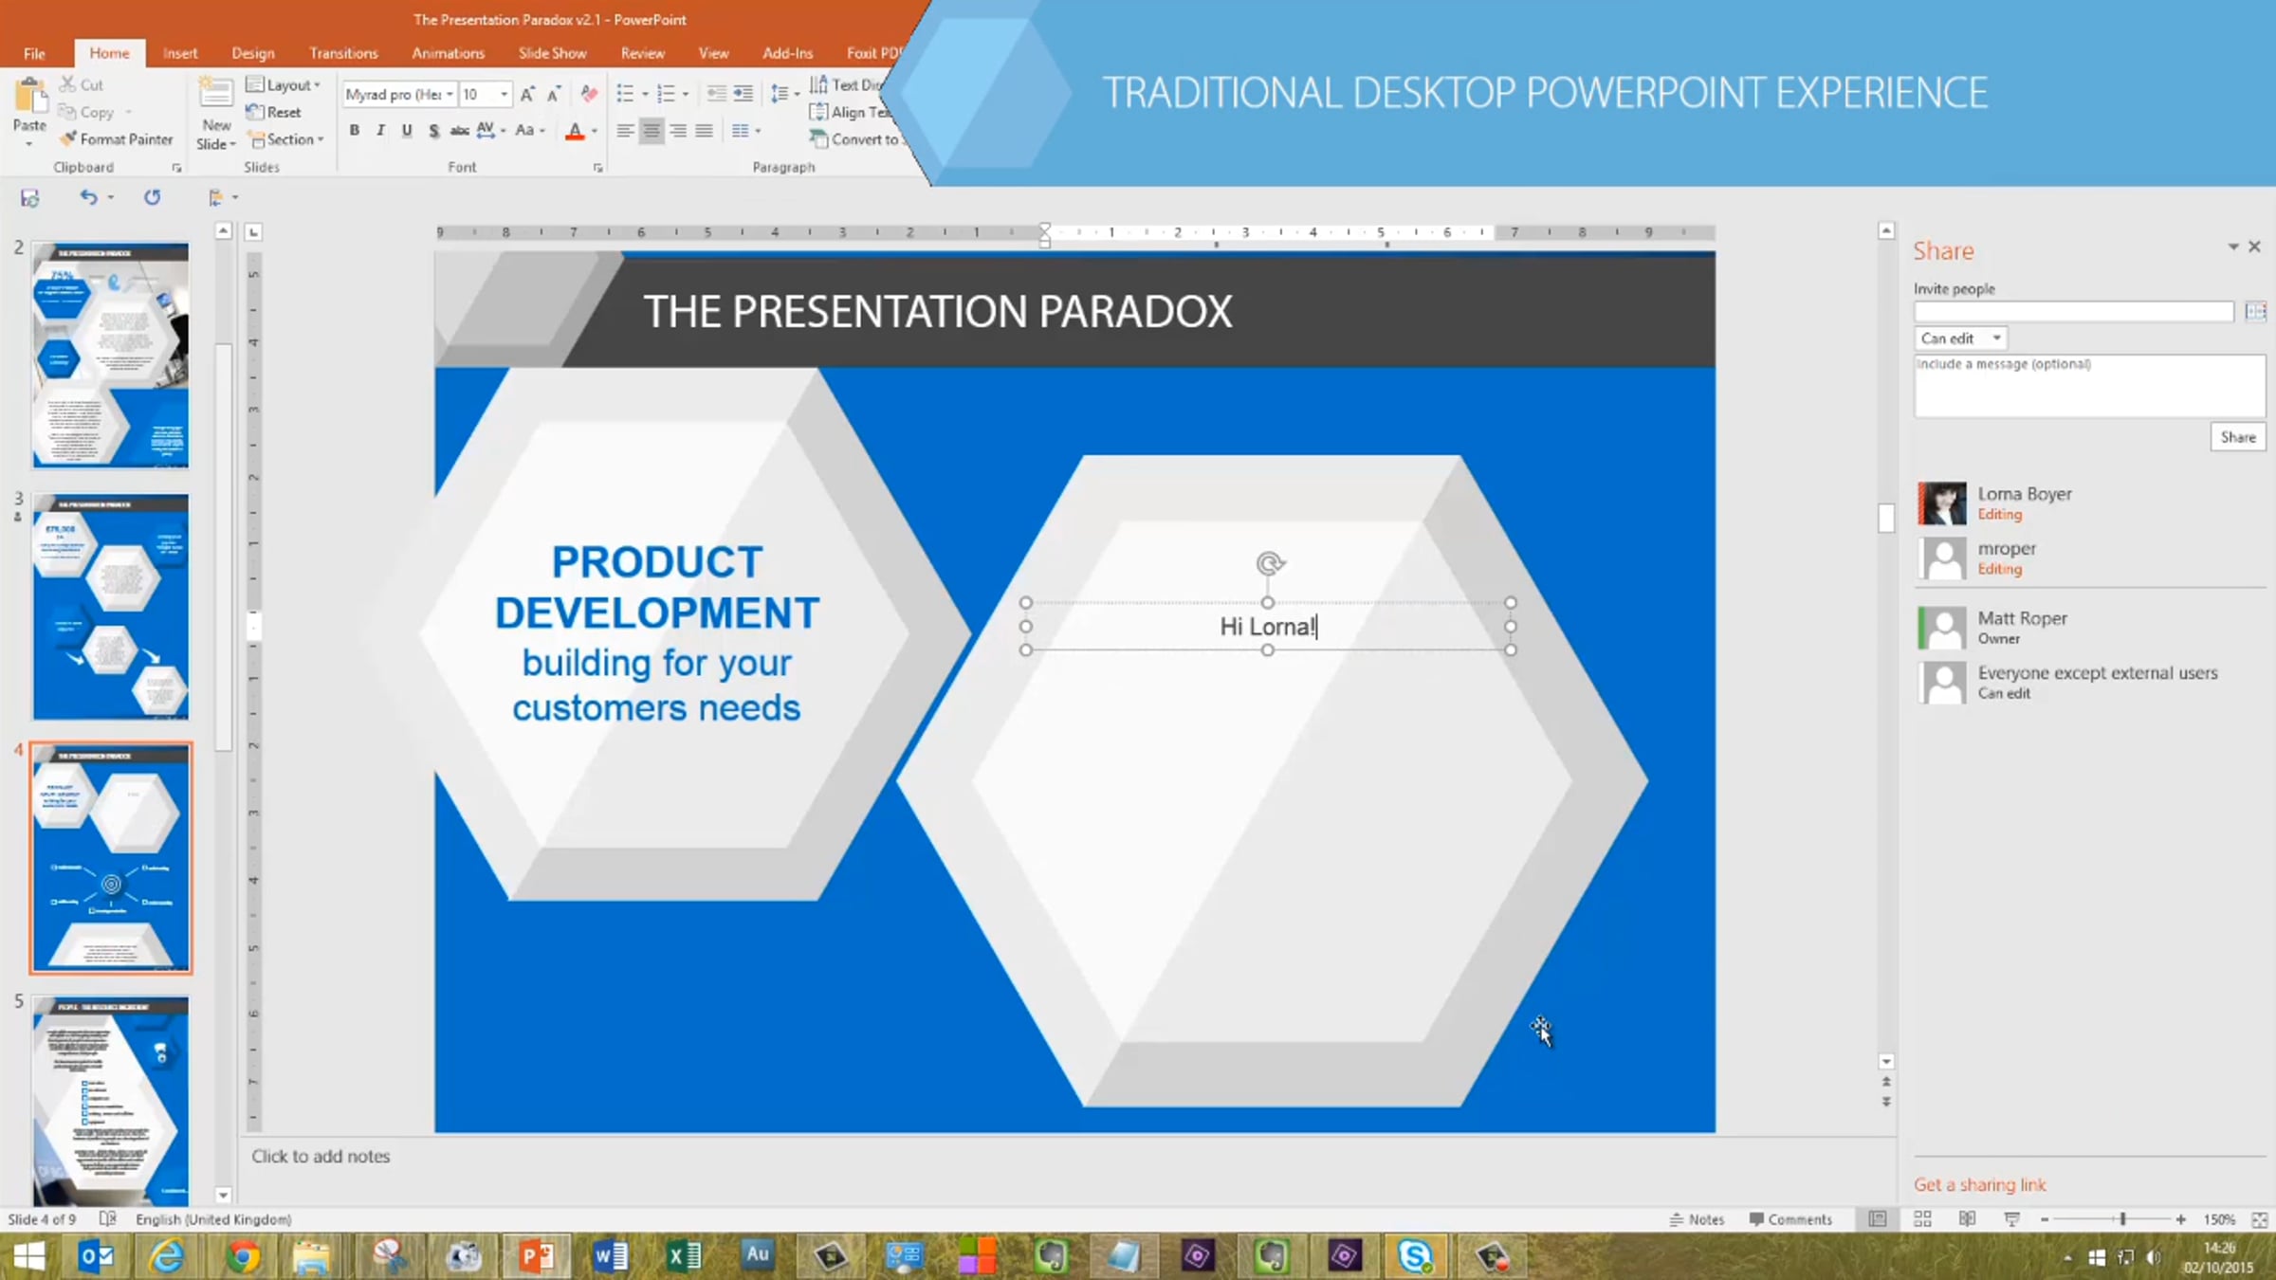Open the Can edit permission dropdown
Image resolution: width=2276 pixels, height=1280 pixels.
click(1959, 338)
